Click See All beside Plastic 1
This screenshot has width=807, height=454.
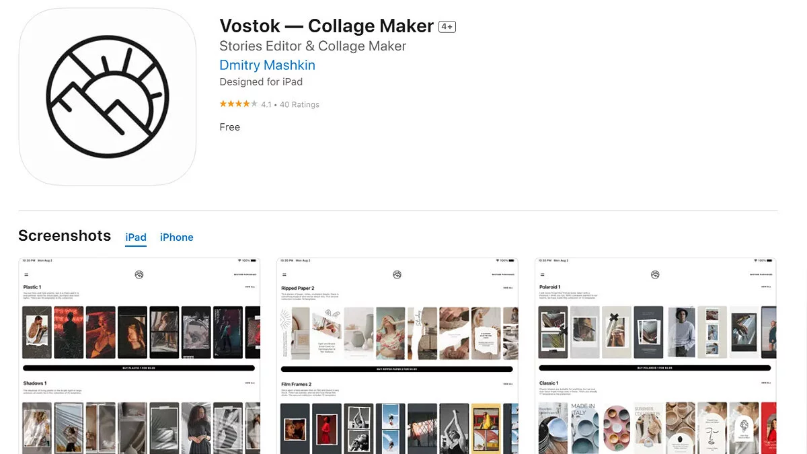tap(249, 287)
